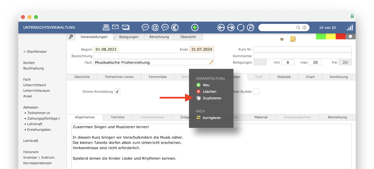Open Teilnehmer:in in the sidebar

pos(39,113)
